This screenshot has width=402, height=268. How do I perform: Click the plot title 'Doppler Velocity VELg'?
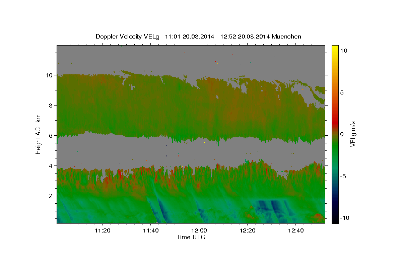coord(128,37)
